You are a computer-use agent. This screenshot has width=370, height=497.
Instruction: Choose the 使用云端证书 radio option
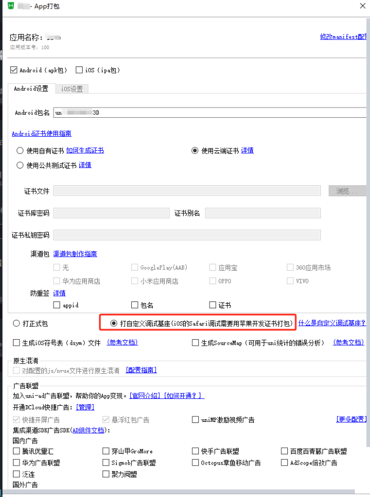click(x=195, y=151)
